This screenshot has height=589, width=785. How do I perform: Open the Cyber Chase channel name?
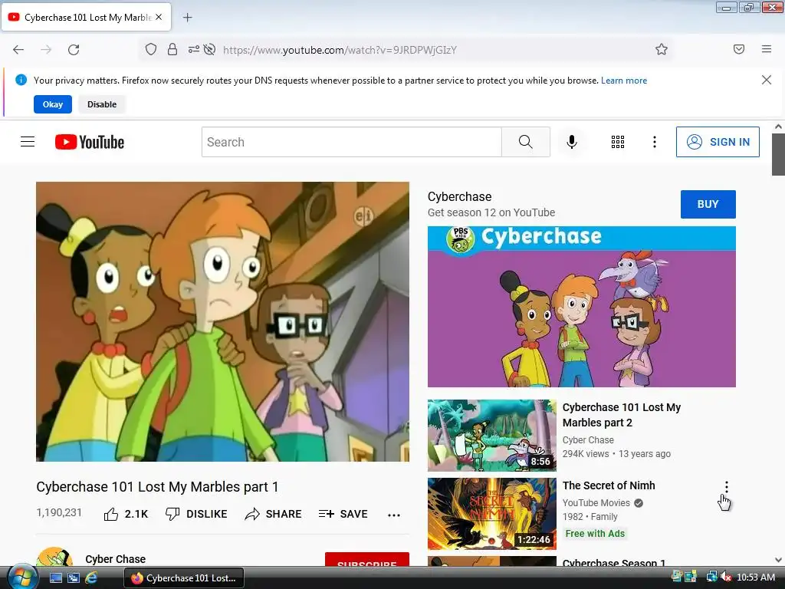(x=115, y=559)
